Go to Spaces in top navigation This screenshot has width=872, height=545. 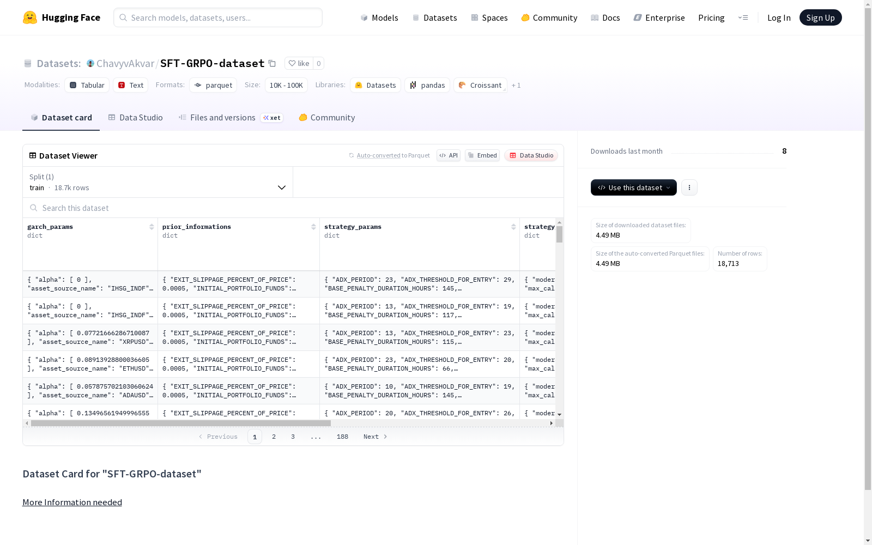point(489,17)
